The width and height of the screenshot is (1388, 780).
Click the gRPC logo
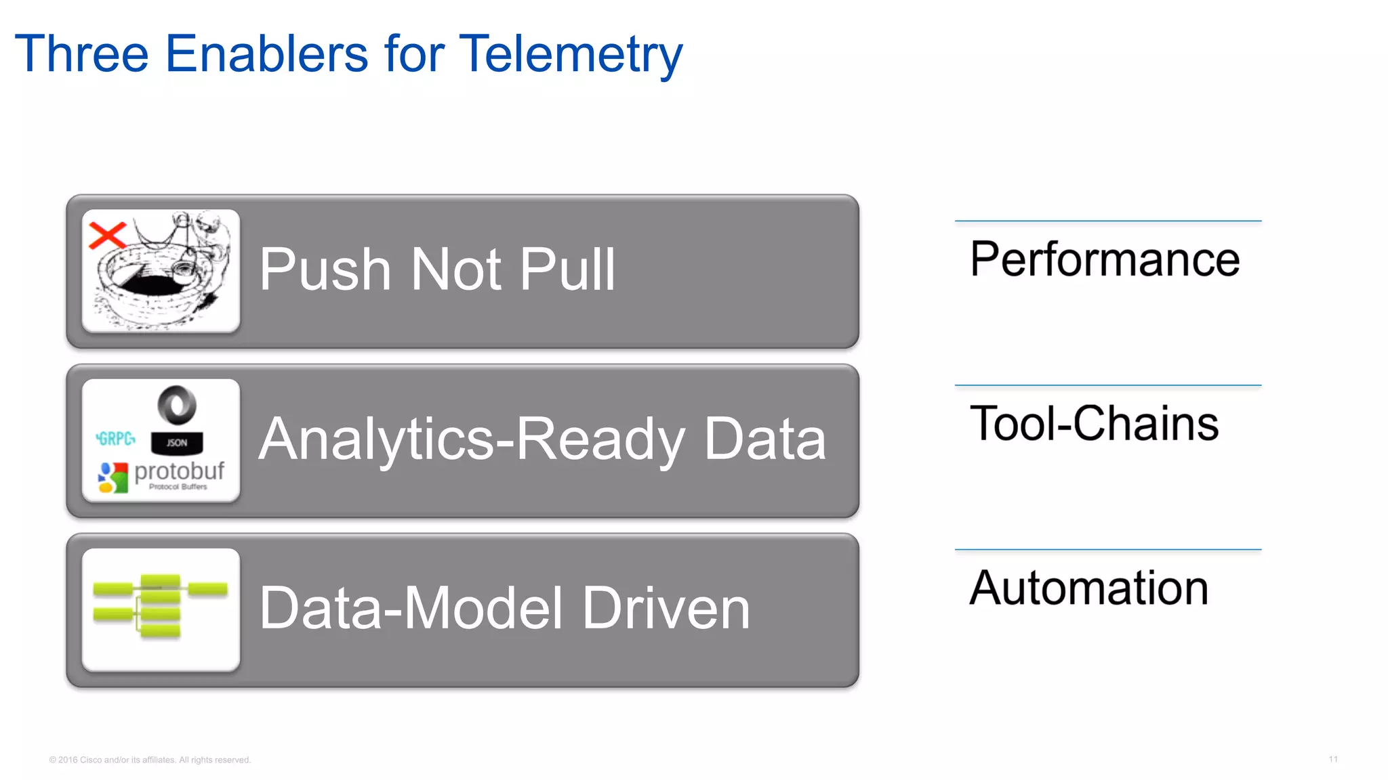coord(115,439)
